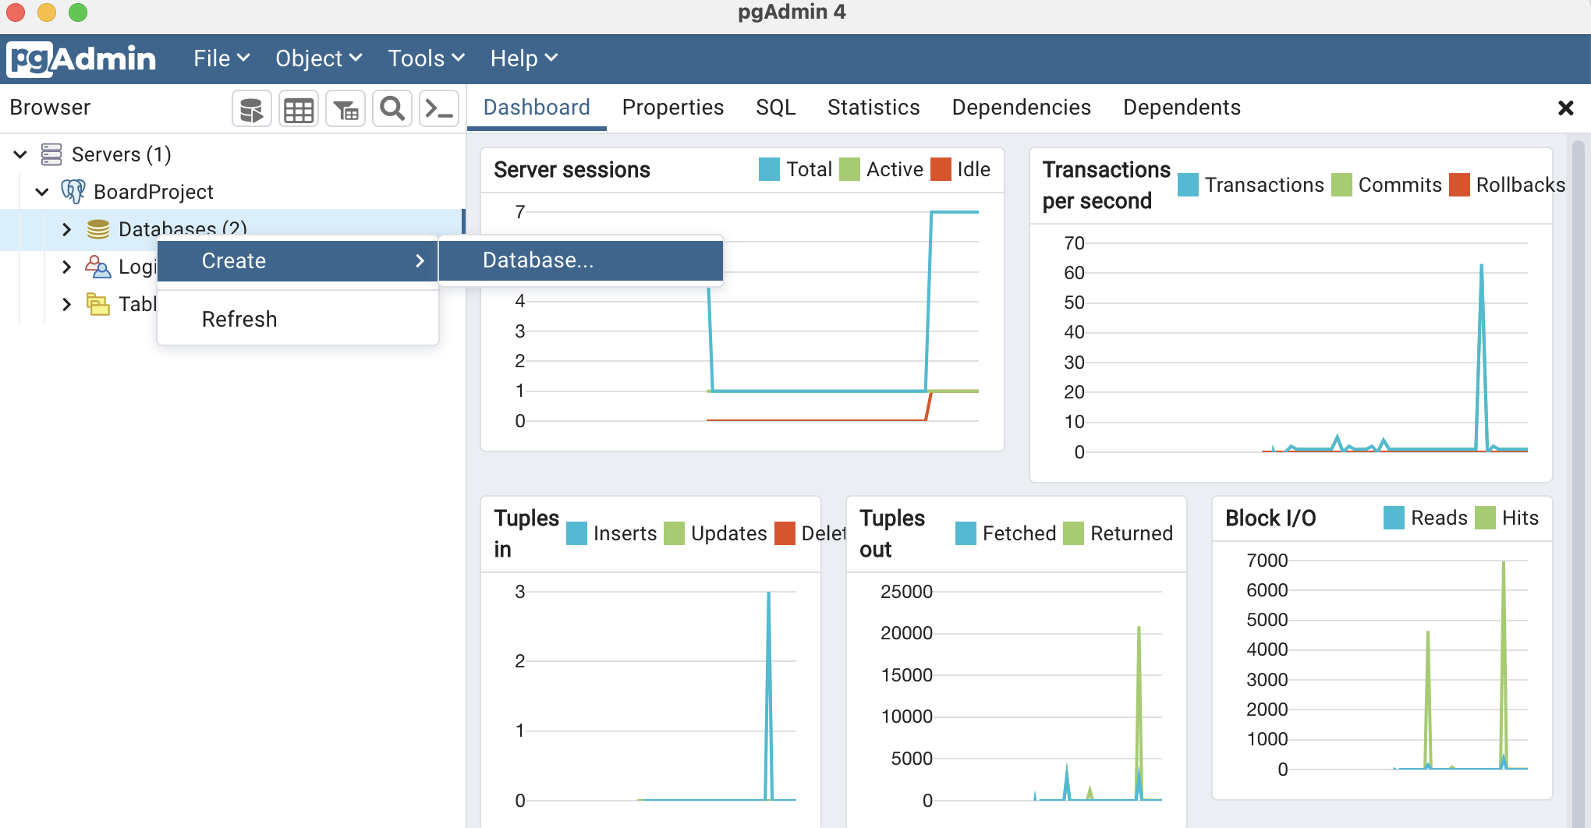Click the pgAdmin logo
The width and height of the screenshot is (1591, 828).
[x=82, y=59]
